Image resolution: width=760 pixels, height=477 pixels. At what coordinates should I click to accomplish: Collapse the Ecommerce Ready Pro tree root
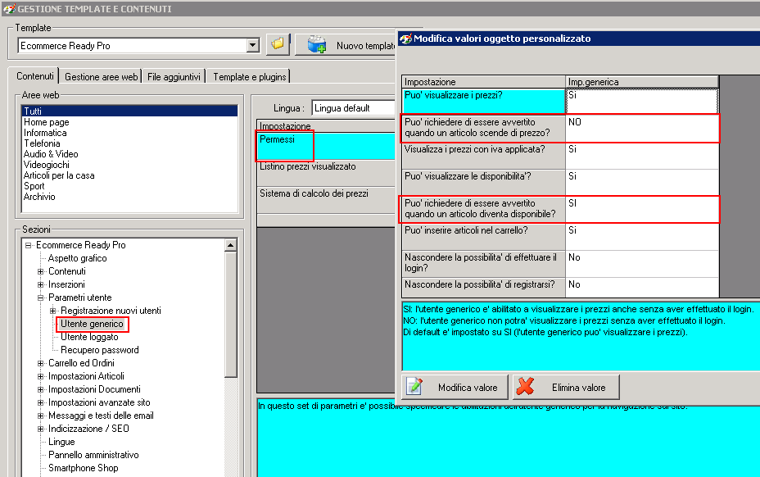pos(29,245)
